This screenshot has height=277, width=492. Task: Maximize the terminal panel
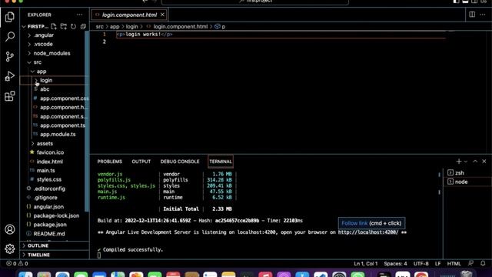click(475, 162)
